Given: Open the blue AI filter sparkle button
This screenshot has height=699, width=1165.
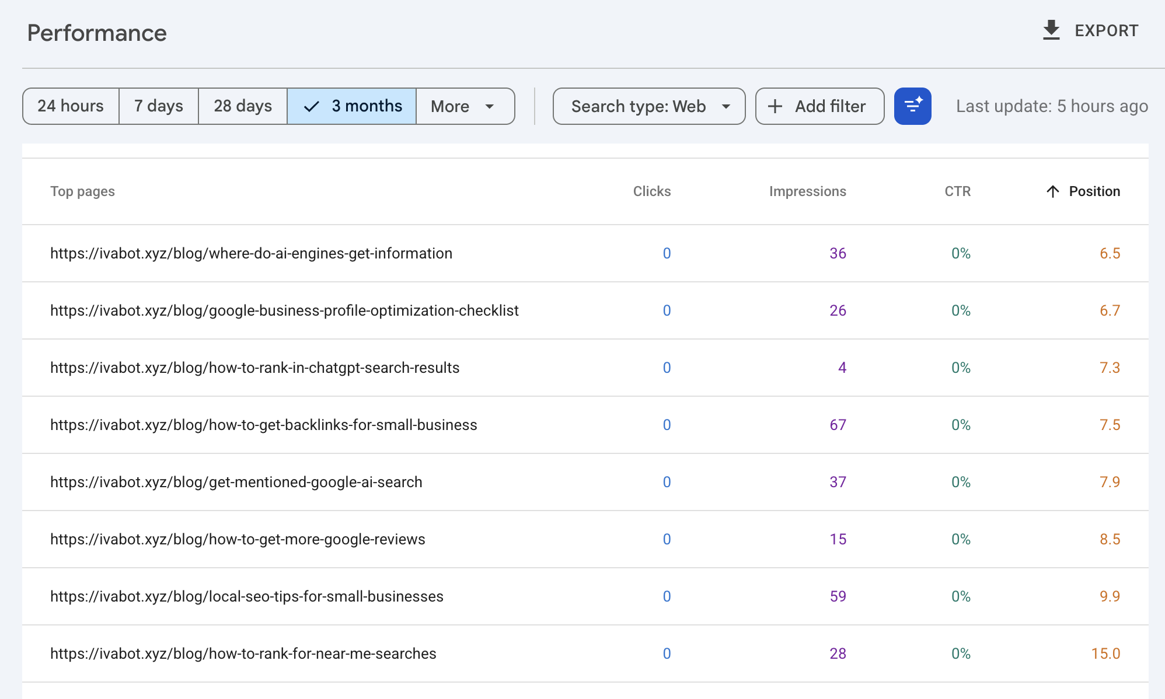Looking at the screenshot, I should coord(912,106).
